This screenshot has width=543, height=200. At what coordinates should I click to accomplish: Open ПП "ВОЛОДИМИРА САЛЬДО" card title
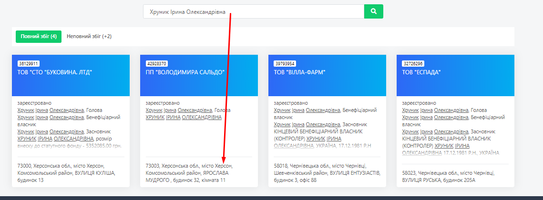[185, 72]
